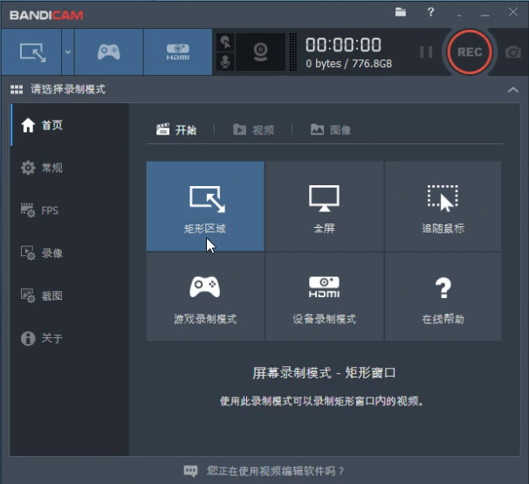Open help with the question mark icon
Screen dimensions: 529x484
[430, 12]
